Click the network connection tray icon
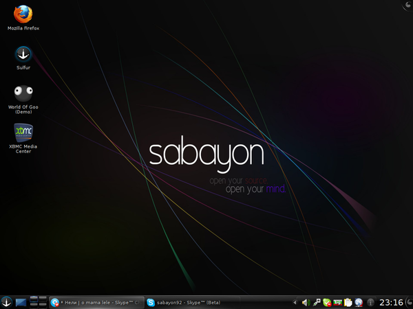This screenshot has width=413, height=309. tap(317, 303)
